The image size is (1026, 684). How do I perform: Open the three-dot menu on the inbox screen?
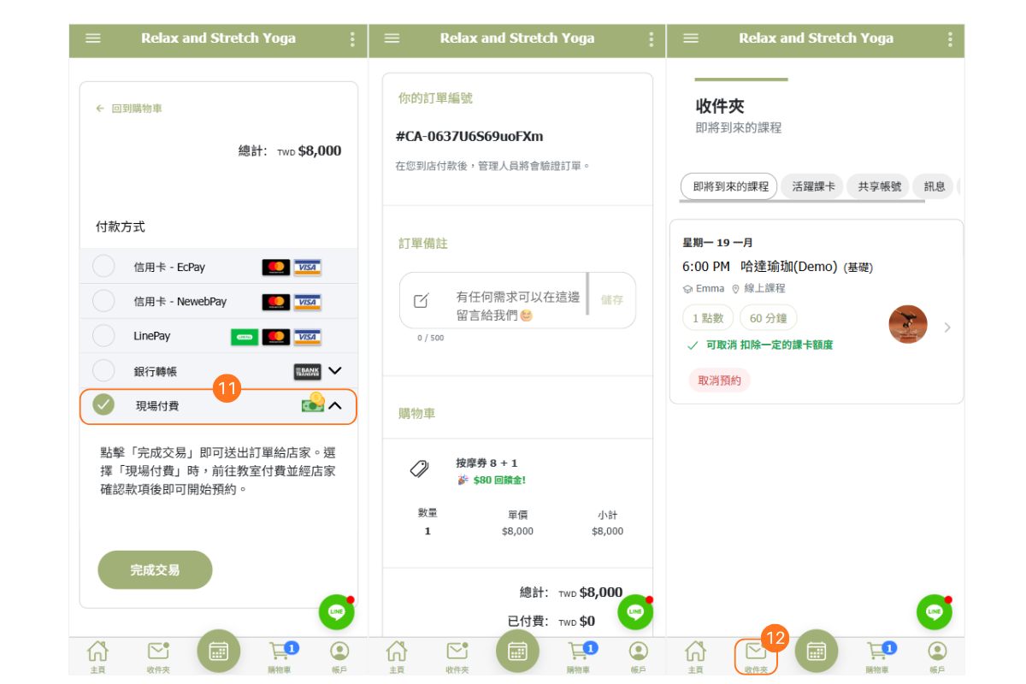pyautogui.click(x=950, y=39)
